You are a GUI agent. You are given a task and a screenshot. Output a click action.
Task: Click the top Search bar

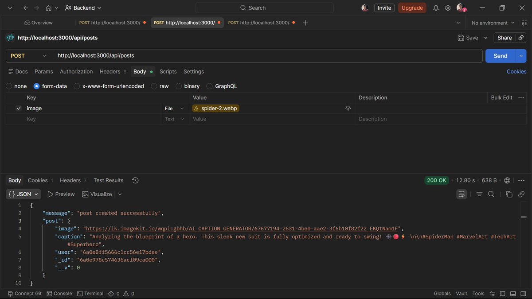click(264, 8)
